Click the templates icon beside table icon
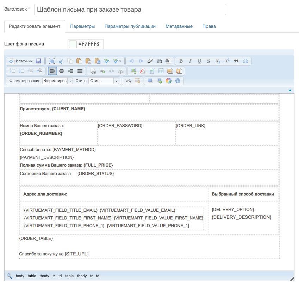Image resolution: width=299 pixels, height=285 pixels. pyautogui.click(x=161, y=71)
